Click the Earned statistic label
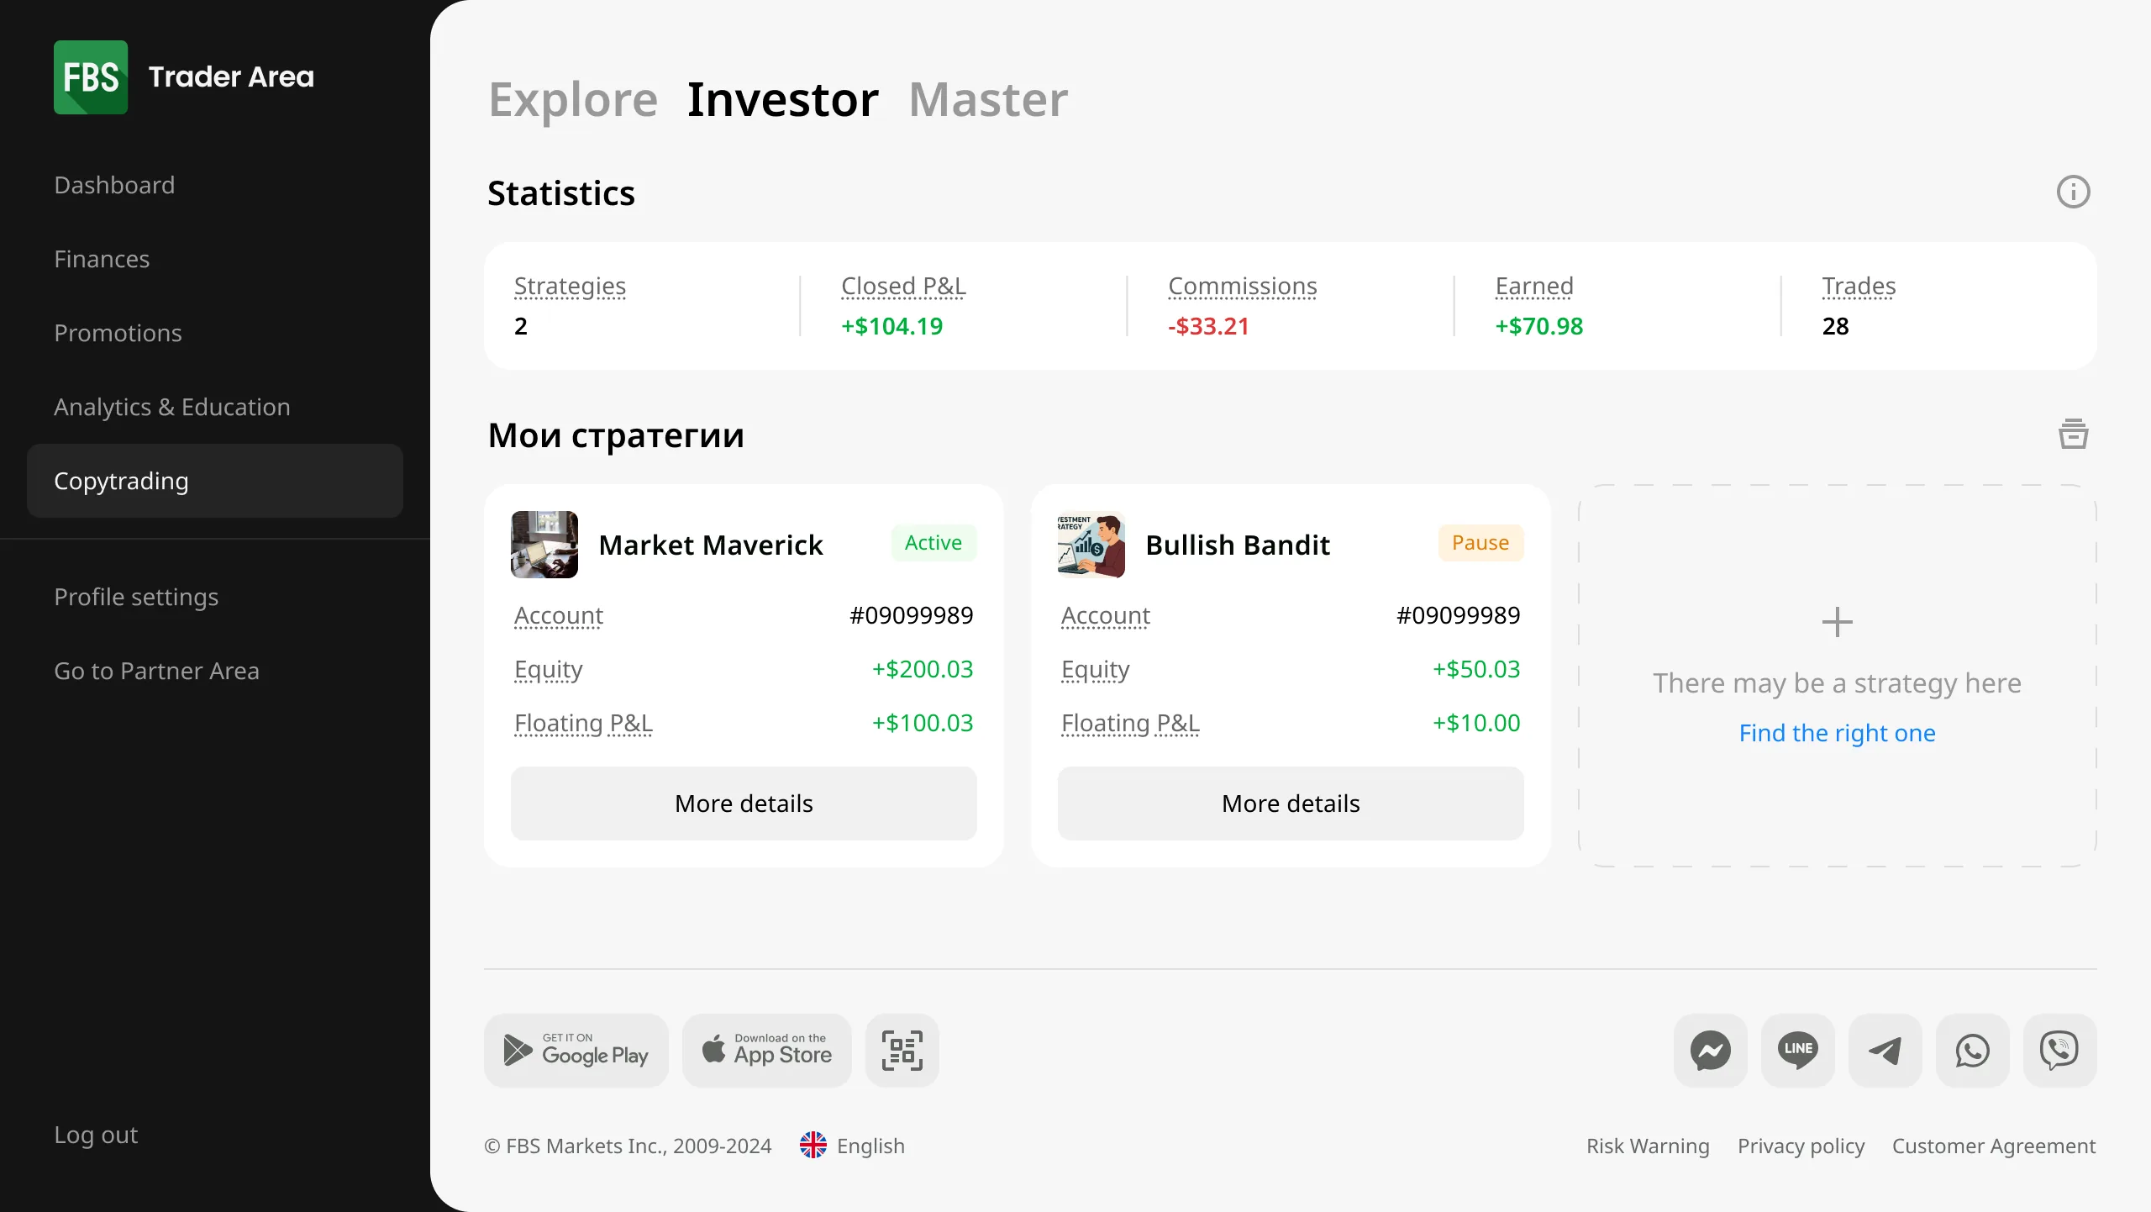2151x1212 pixels. pos(1534,286)
